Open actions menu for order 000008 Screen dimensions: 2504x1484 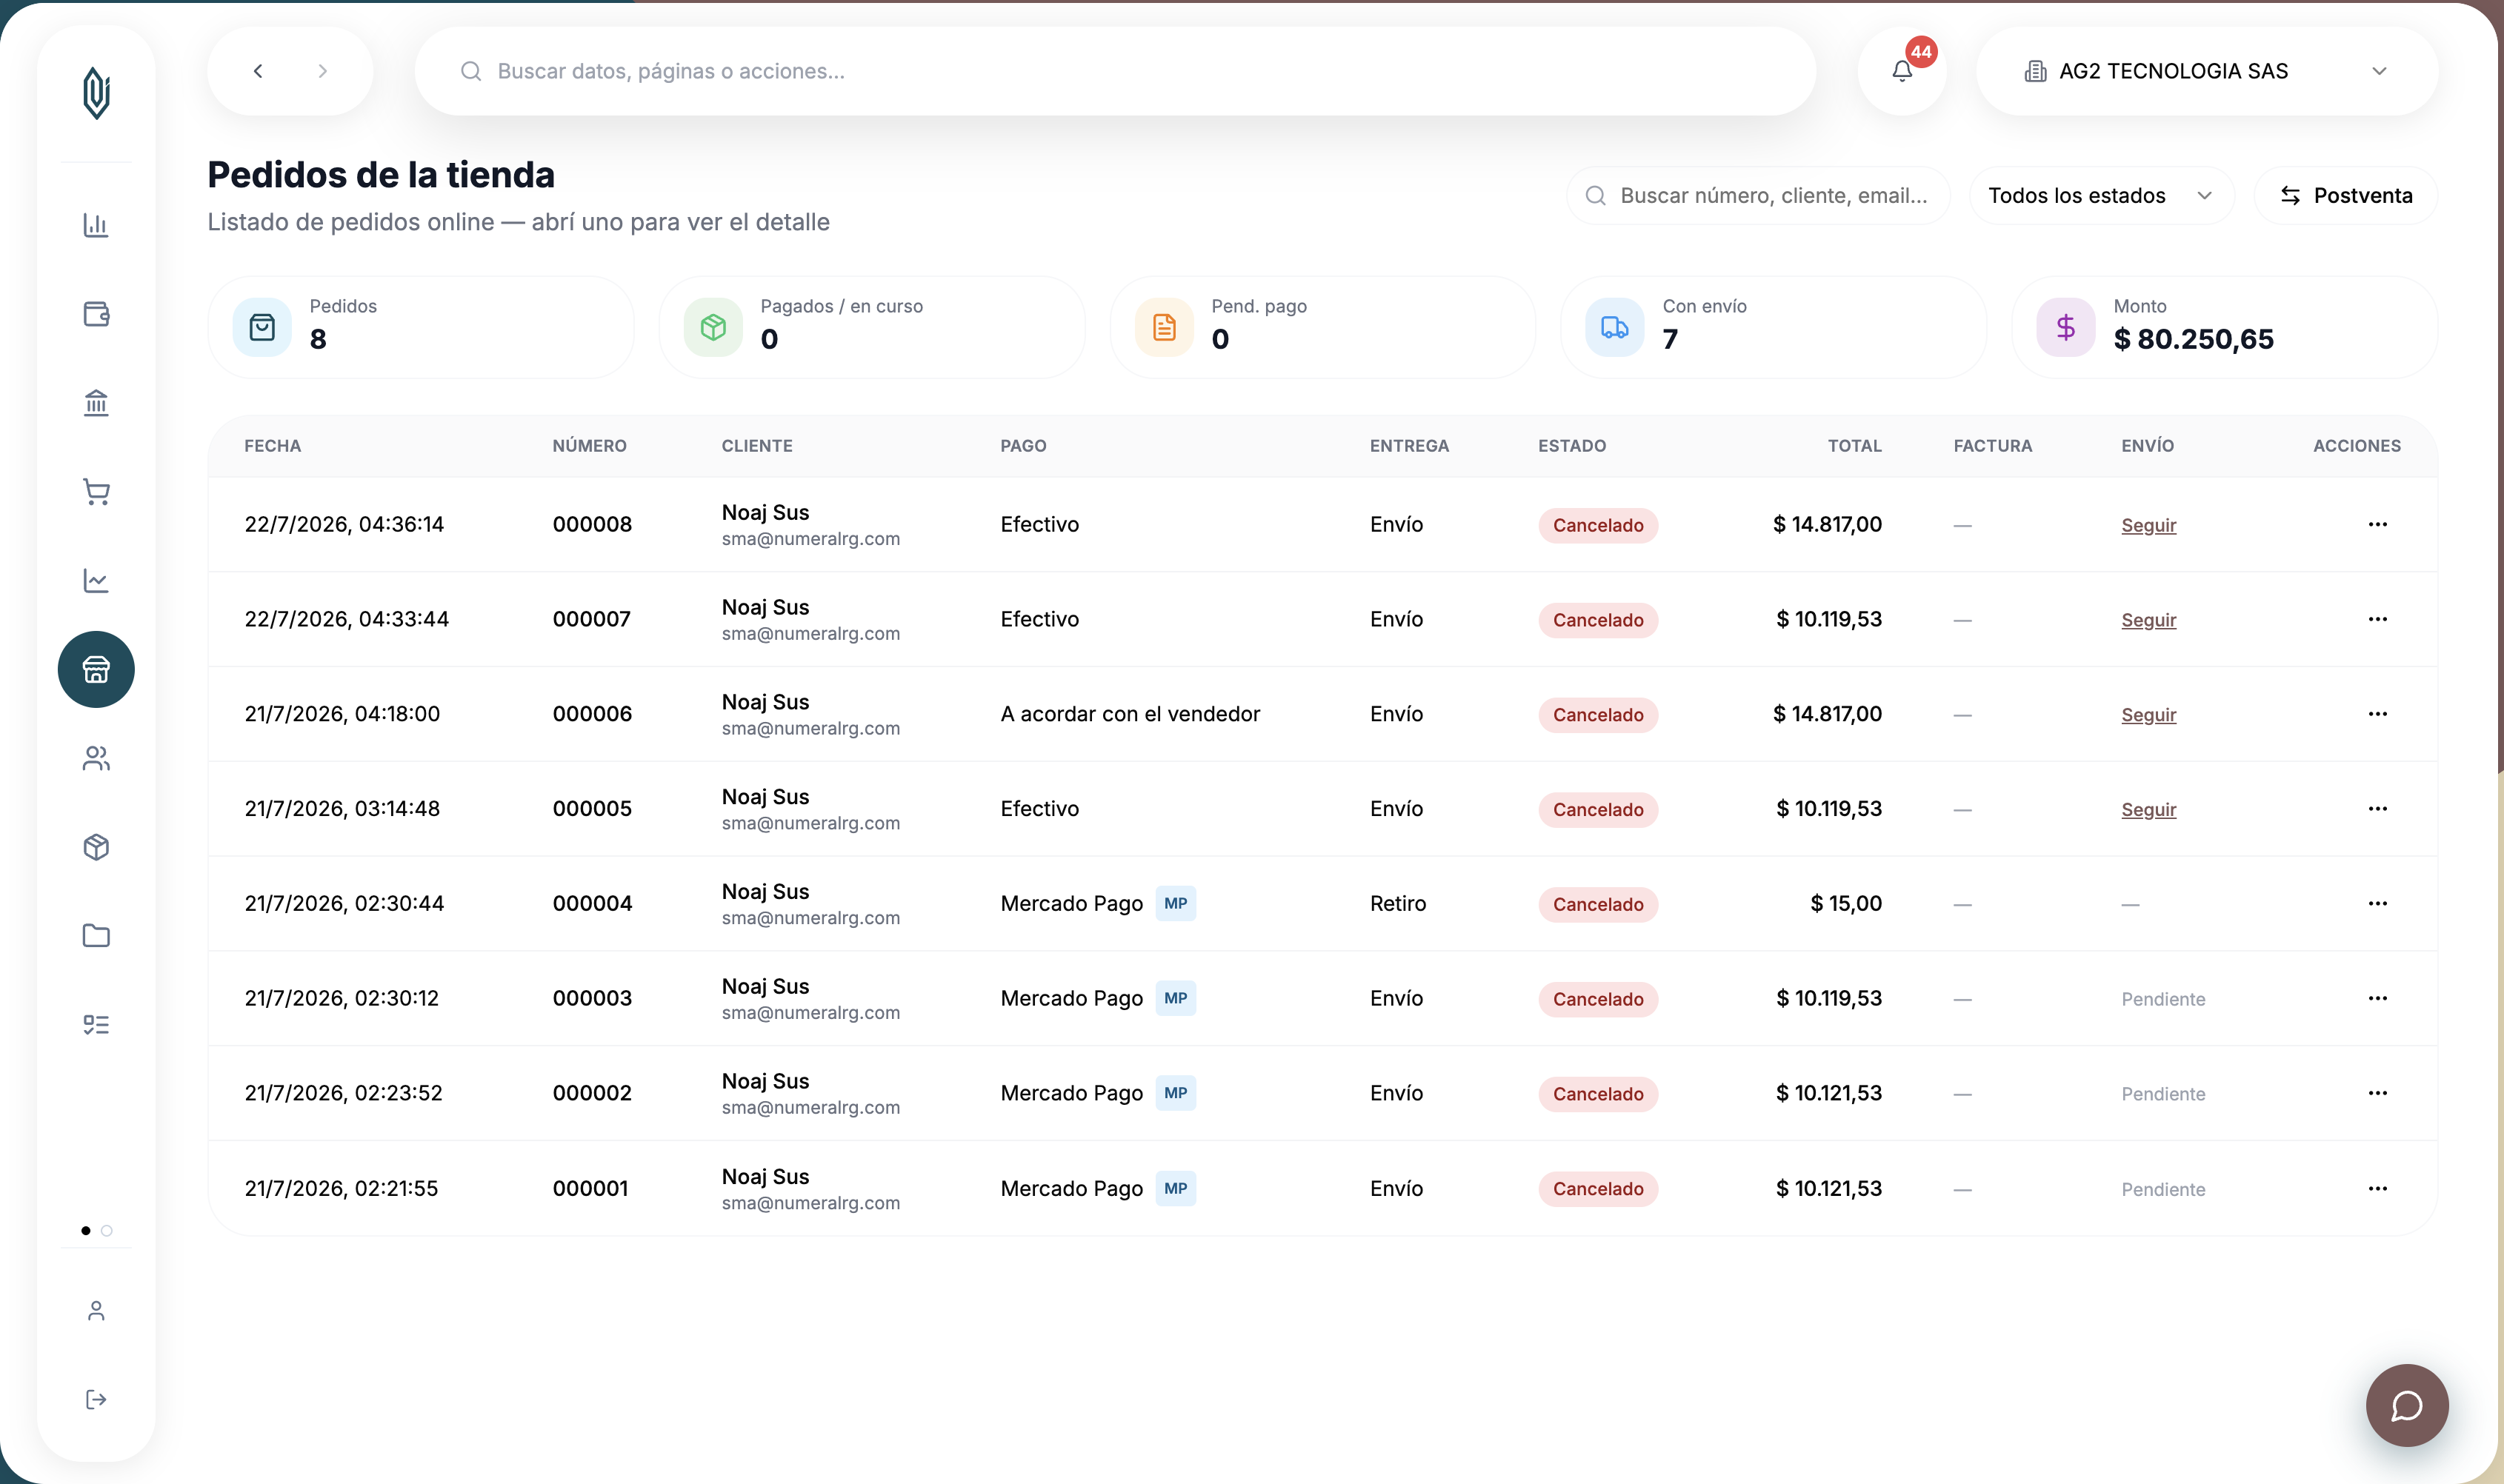pos(2378,524)
